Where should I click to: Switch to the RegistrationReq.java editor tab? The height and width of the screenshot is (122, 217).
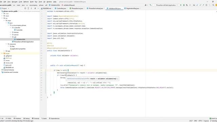(132, 8)
